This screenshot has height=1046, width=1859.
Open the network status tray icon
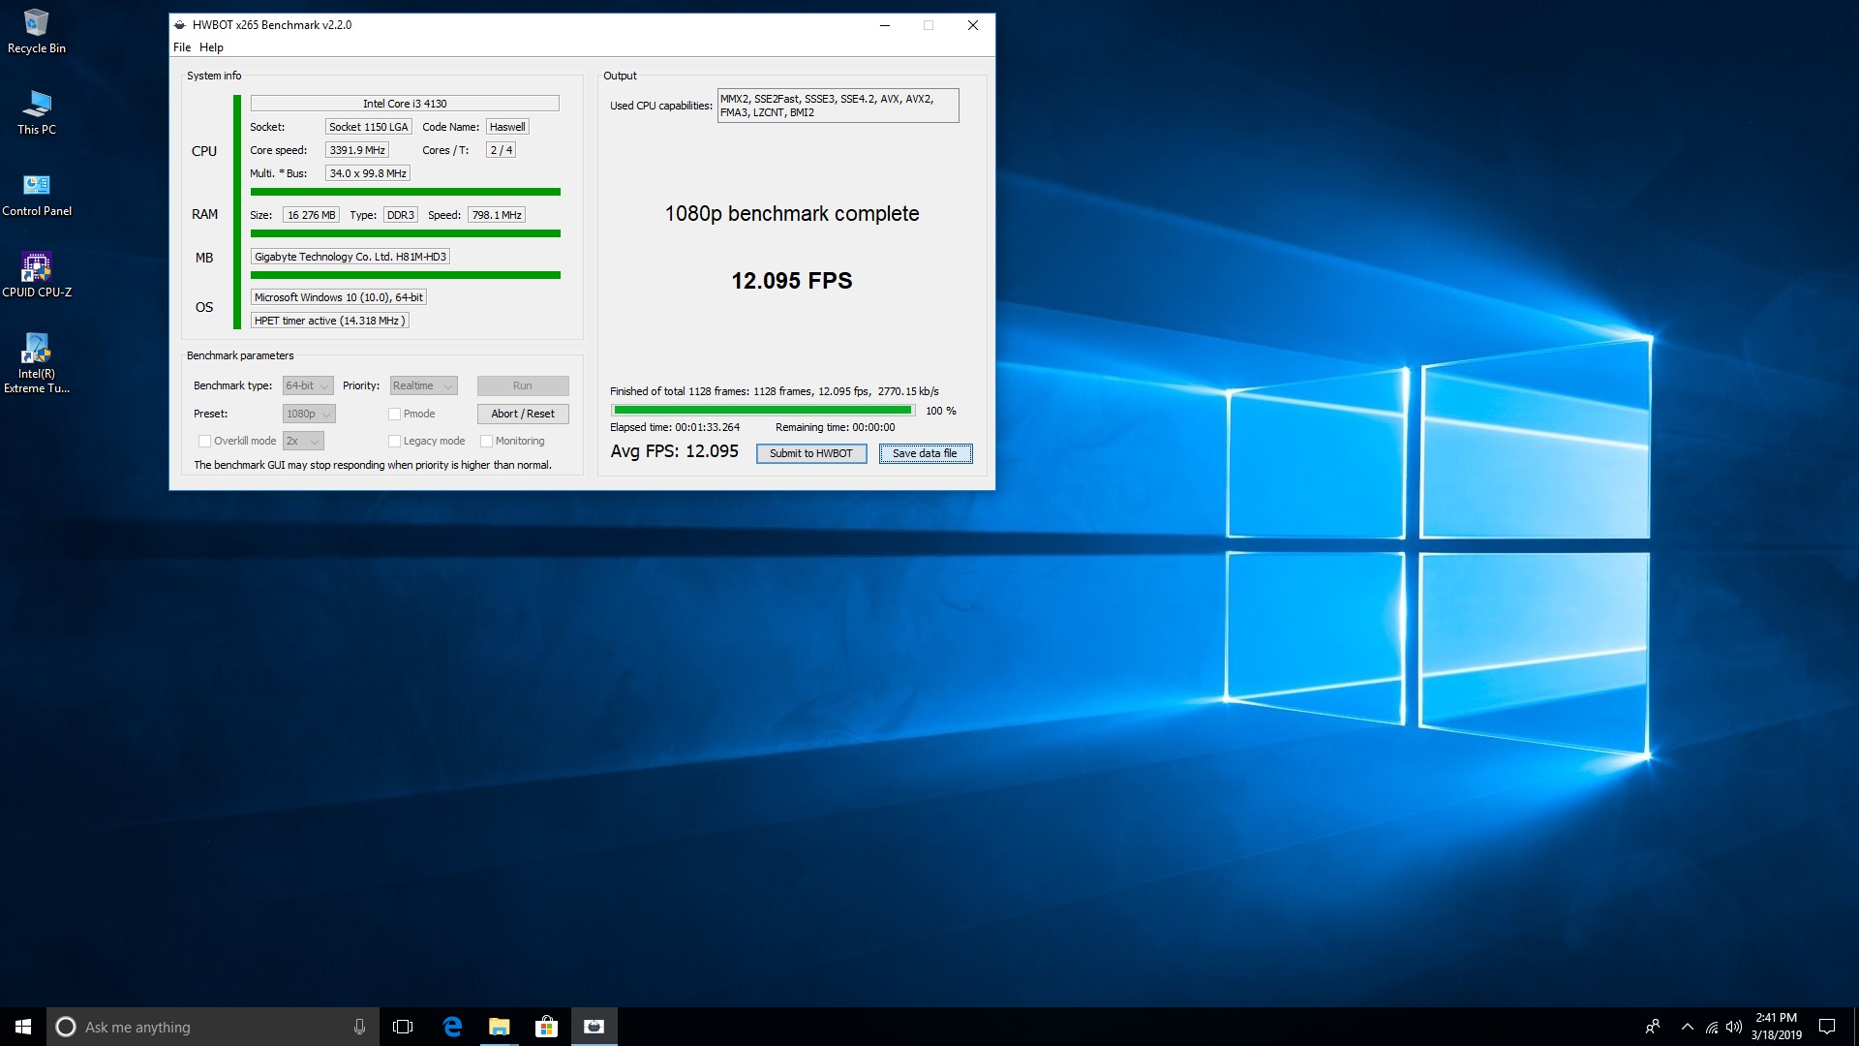tap(1712, 1027)
